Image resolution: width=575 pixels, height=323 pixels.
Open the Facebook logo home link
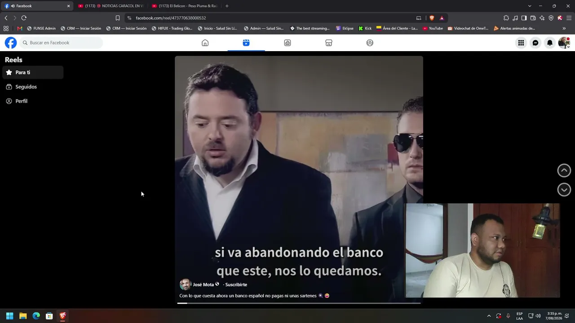[x=11, y=43]
